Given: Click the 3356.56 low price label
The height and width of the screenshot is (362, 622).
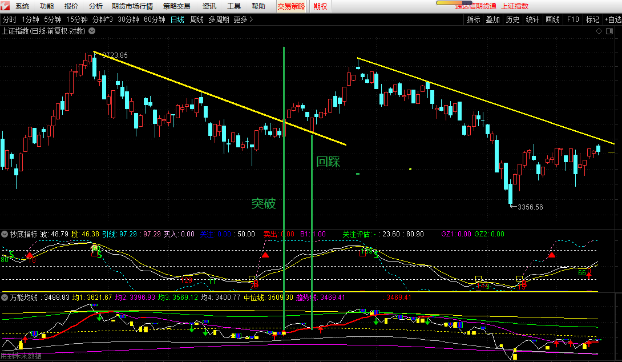Looking at the screenshot, I should click(530, 207).
